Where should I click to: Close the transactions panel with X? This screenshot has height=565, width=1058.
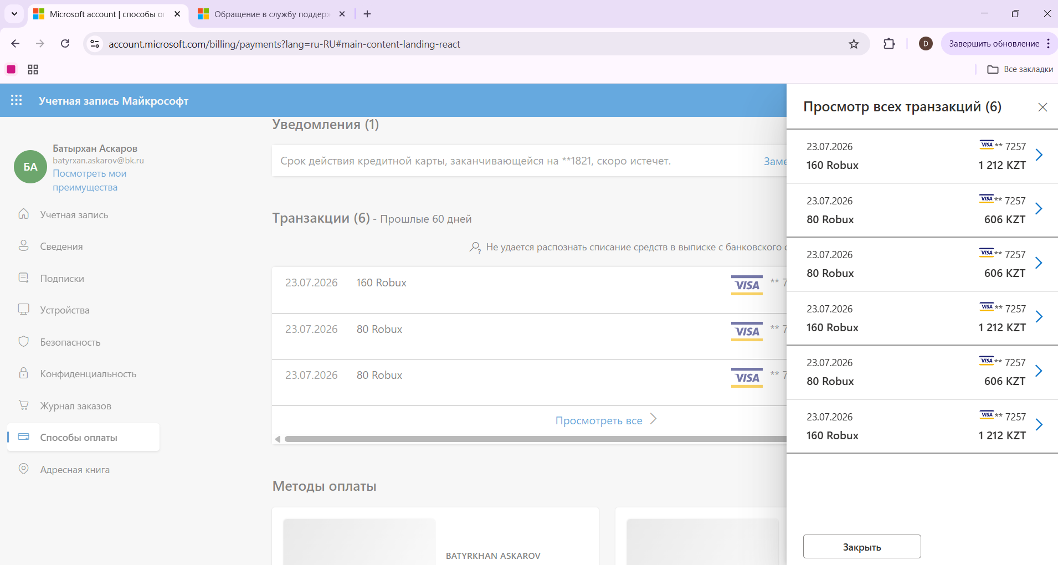click(1042, 107)
